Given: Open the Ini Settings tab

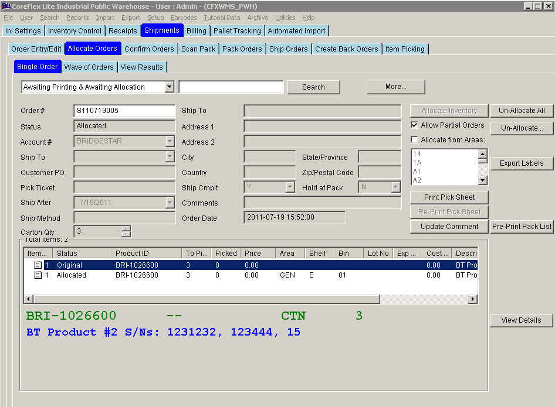Looking at the screenshot, I should 23,30.
